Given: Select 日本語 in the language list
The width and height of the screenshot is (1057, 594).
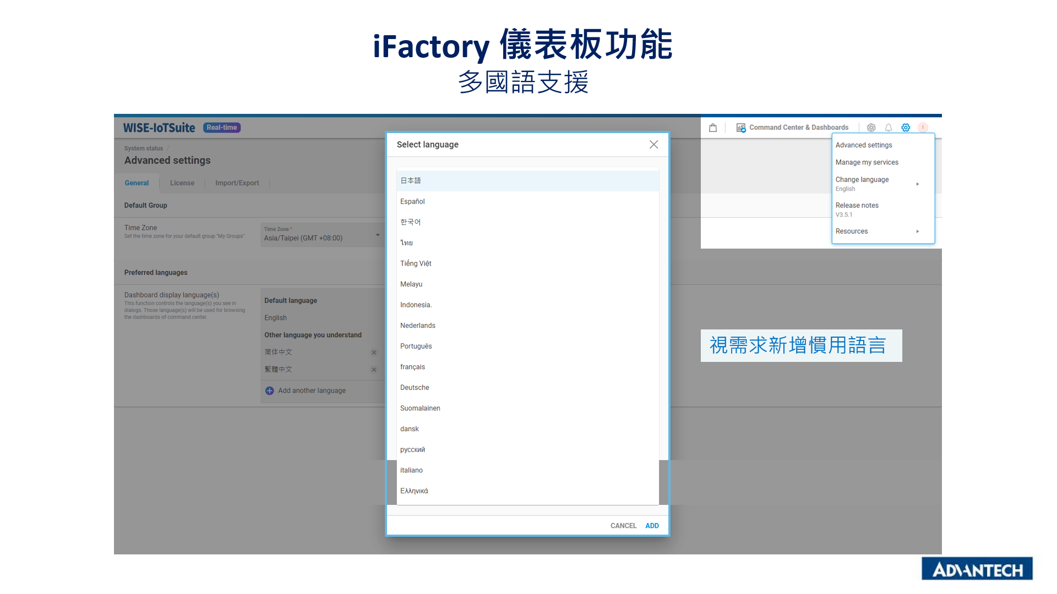Looking at the screenshot, I should [x=527, y=181].
